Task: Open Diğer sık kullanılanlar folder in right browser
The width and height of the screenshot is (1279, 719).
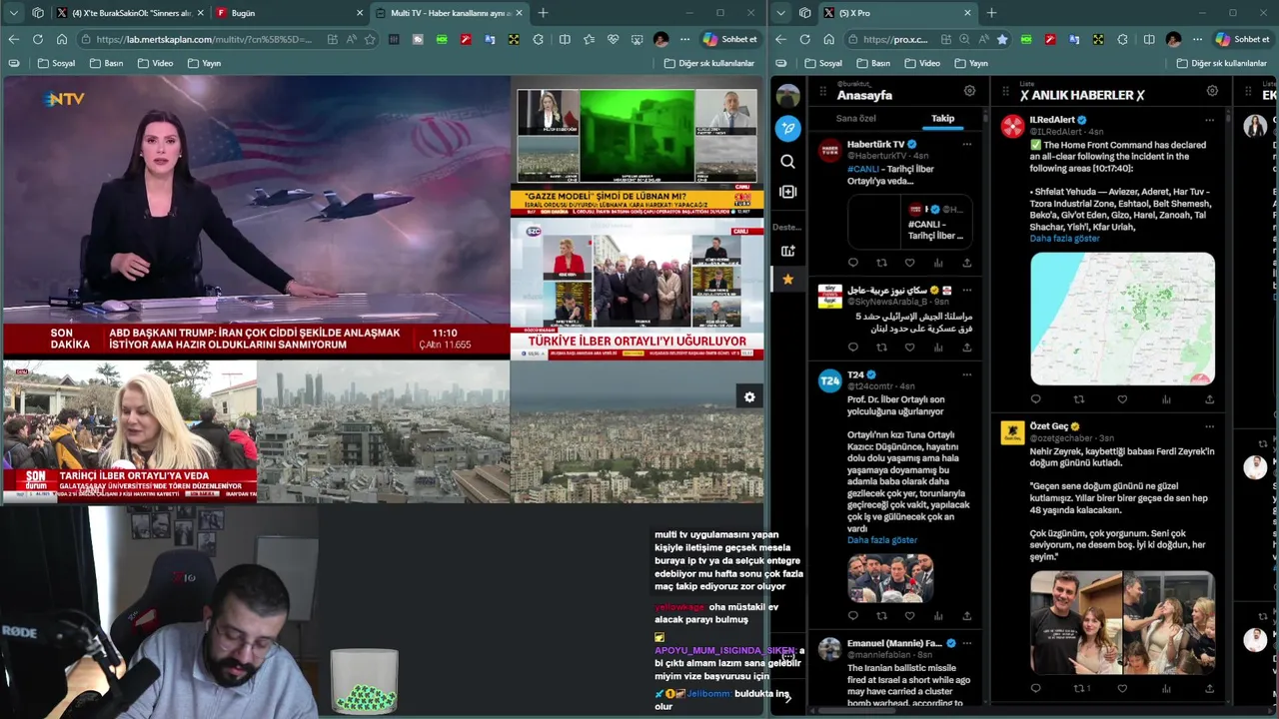Action: [x=1222, y=63]
